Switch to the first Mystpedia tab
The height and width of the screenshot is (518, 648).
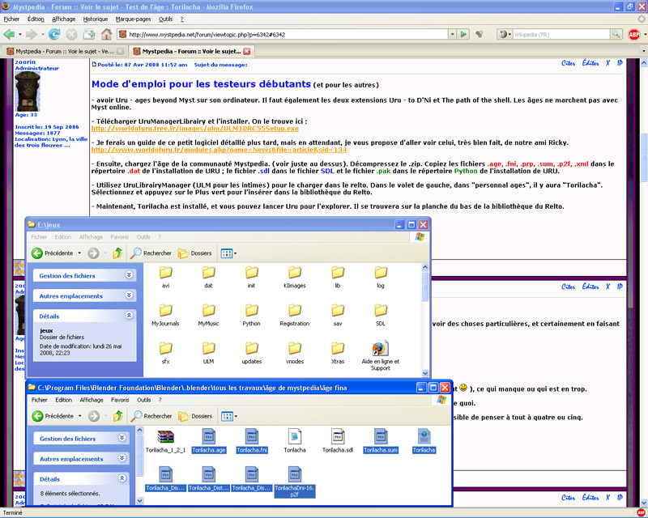coord(64,51)
